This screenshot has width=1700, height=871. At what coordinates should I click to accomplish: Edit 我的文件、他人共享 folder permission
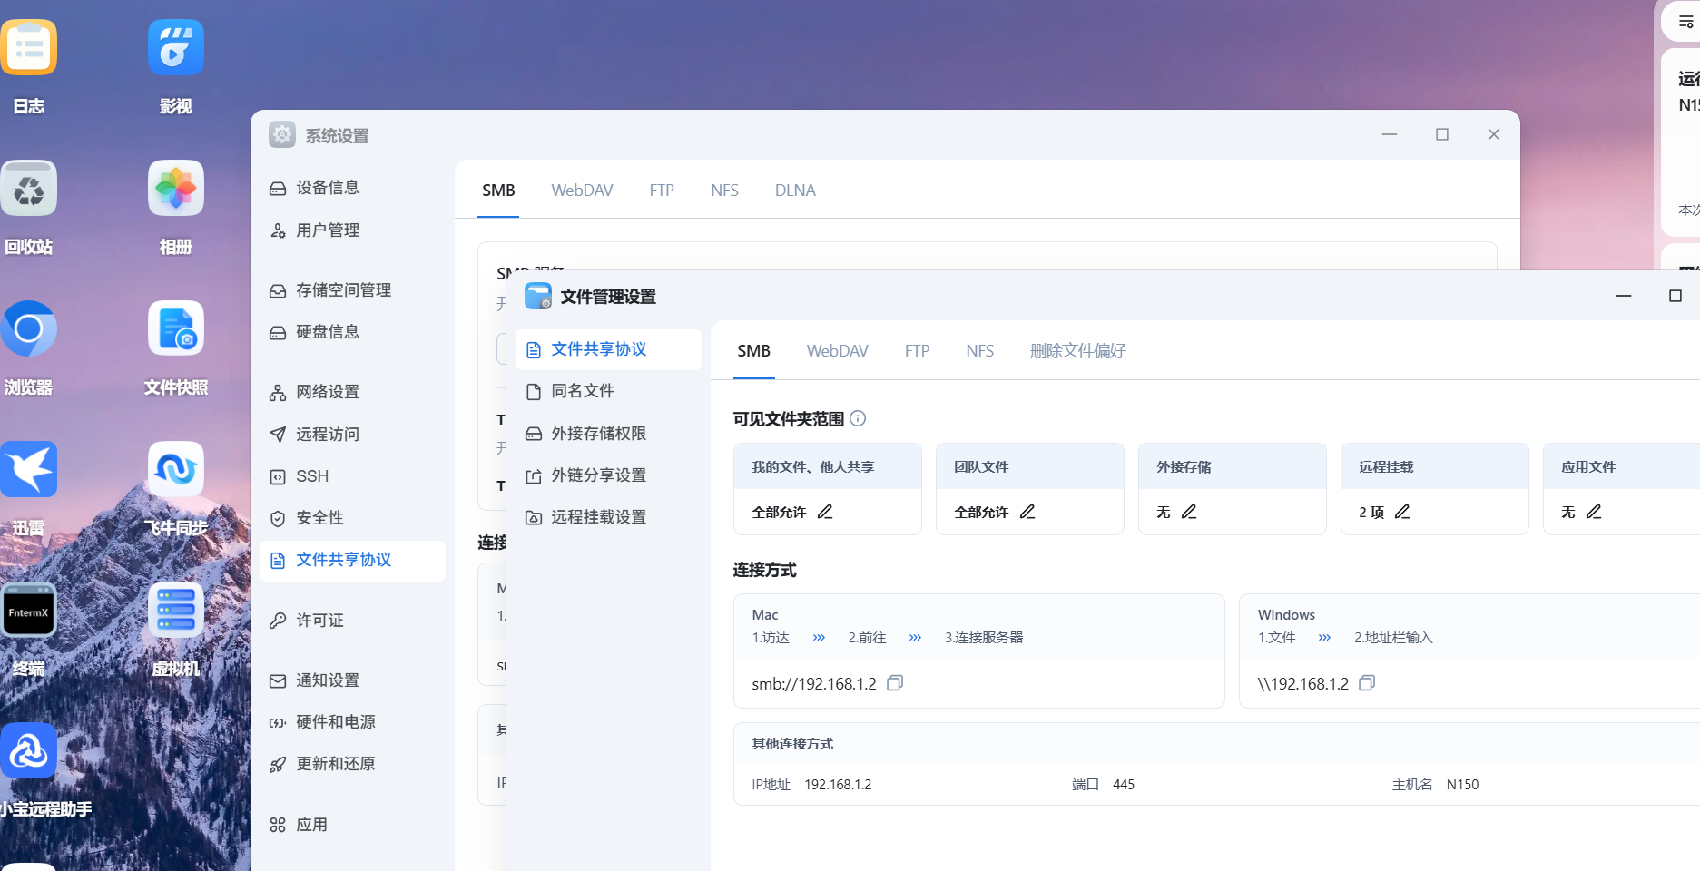coord(825,512)
